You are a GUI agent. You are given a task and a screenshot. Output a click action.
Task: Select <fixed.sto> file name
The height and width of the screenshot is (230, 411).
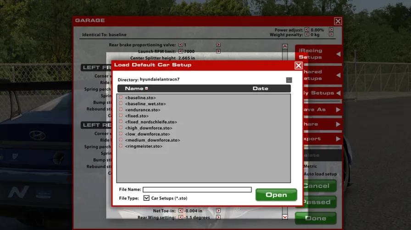coord(137,116)
